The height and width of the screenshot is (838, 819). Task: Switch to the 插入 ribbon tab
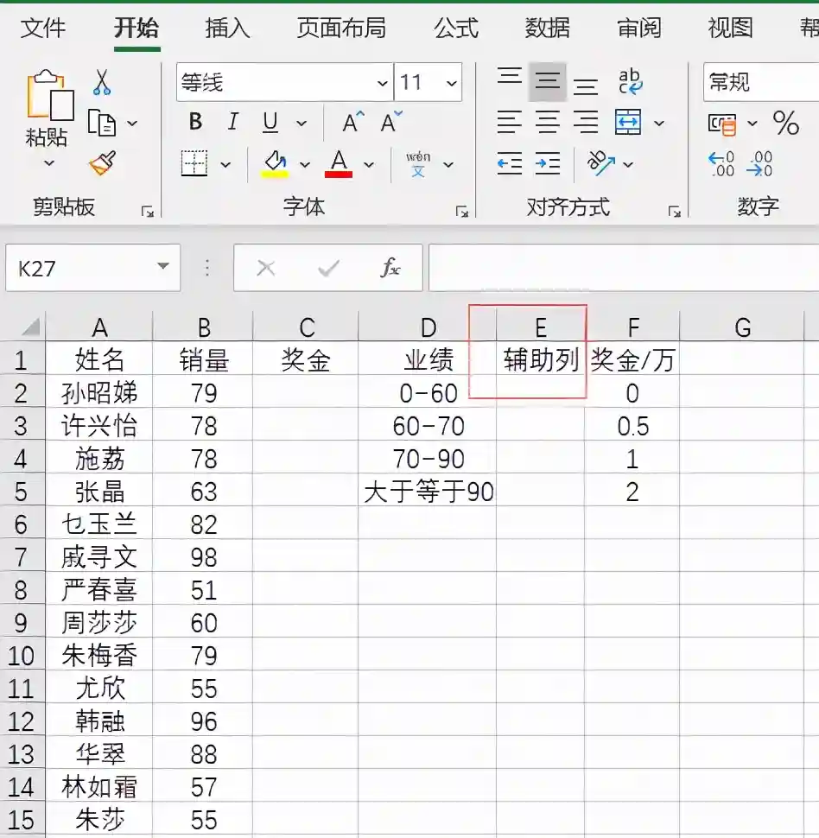pos(227,28)
